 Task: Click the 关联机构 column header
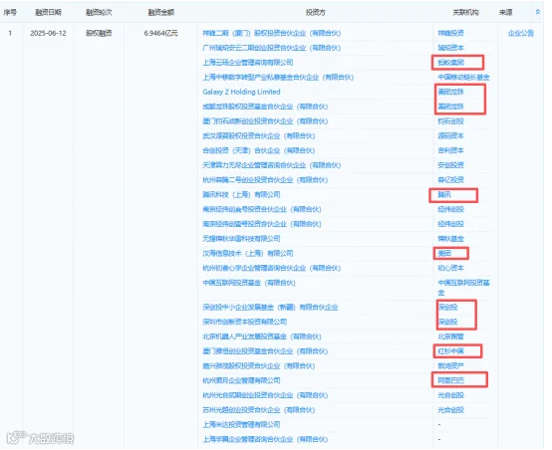tap(465, 12)
